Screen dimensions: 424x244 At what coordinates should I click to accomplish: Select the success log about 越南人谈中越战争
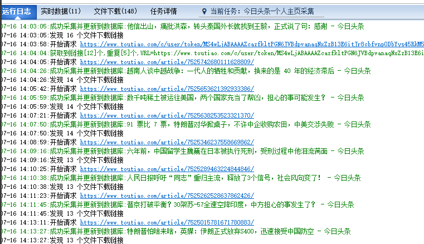click(186, 71)
